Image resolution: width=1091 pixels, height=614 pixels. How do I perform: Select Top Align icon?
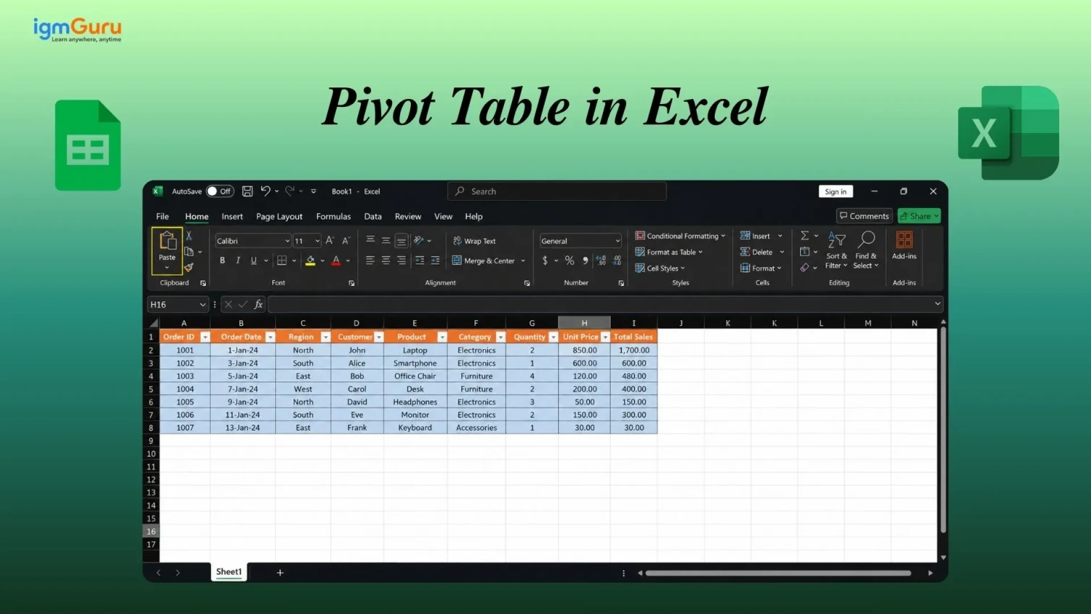tap(370, 241)
